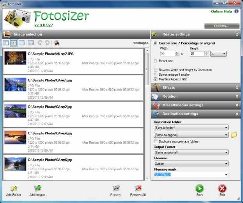
Task: Open the Online Help link
Action: [221, 11]
